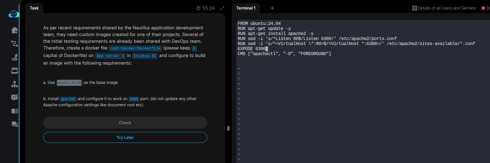Screen dimensions: 490x163
Task: Click the /opt/docker/Dockerfile path tag
Action: 135,48
